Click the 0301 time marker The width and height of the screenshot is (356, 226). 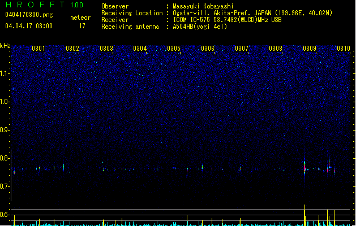(38, 49)
